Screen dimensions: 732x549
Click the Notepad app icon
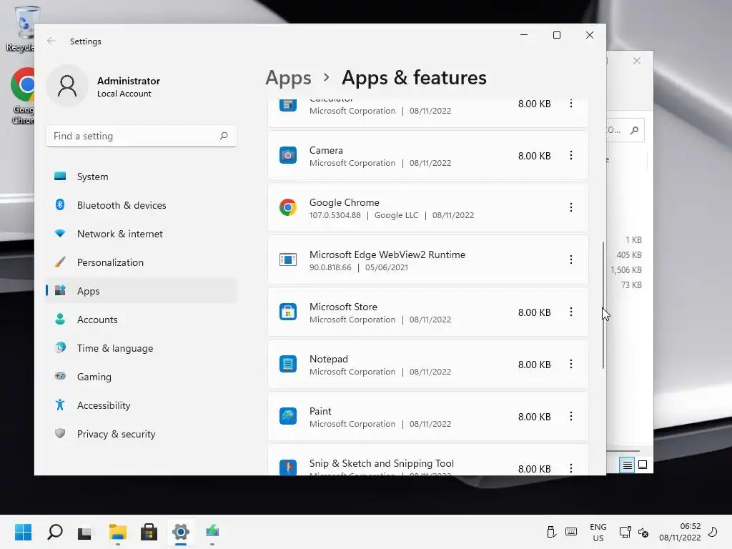tap(287, 364)
